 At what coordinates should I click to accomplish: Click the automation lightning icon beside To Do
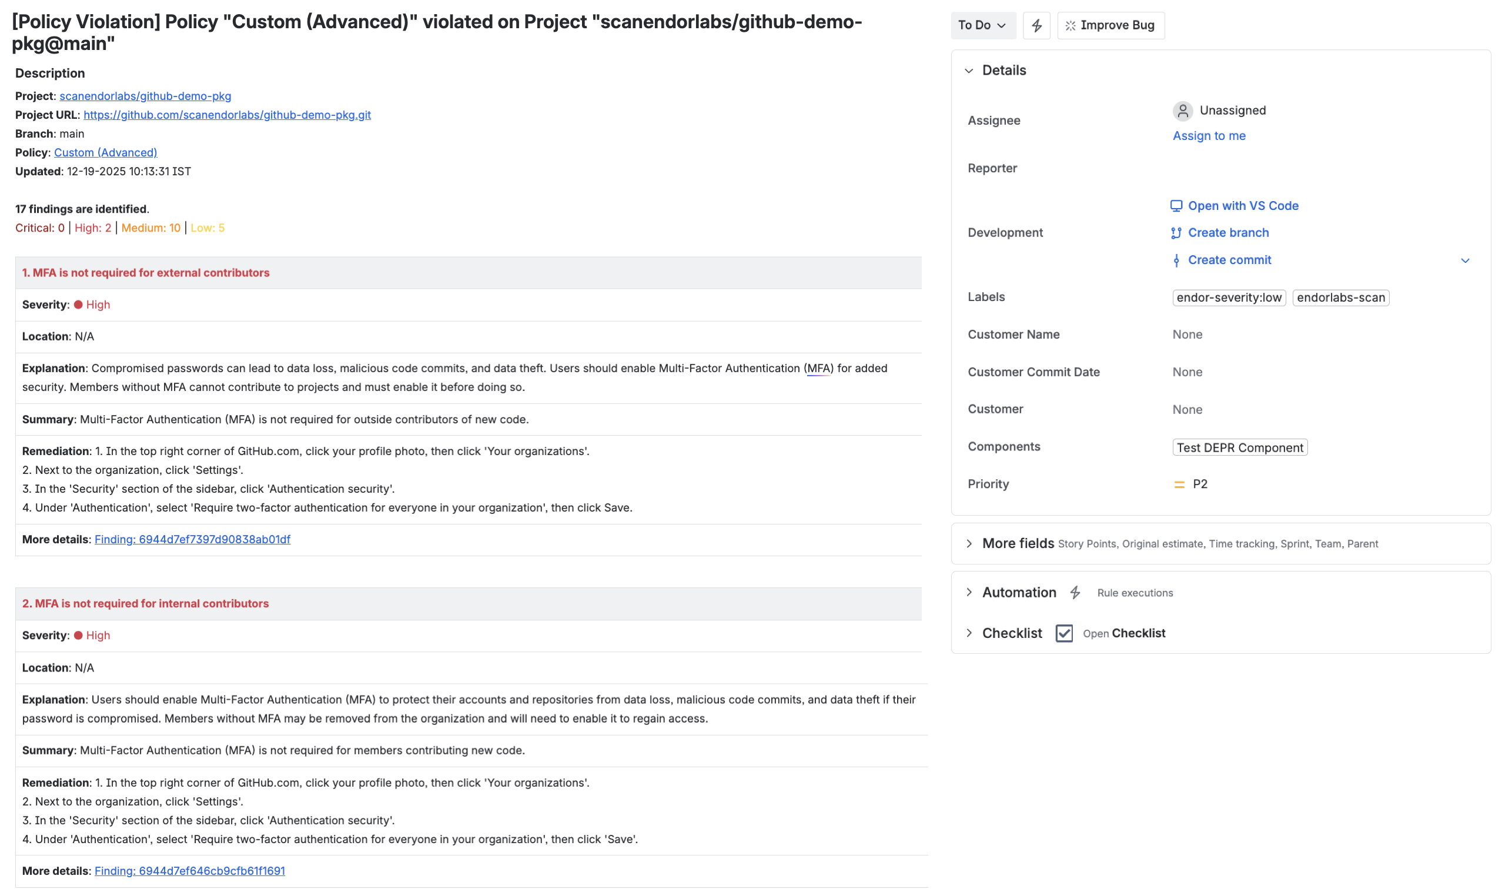(x=1038, y=25)
